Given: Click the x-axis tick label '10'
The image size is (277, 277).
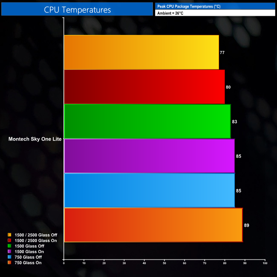Looking at the screenshot, I should (84, 263).
